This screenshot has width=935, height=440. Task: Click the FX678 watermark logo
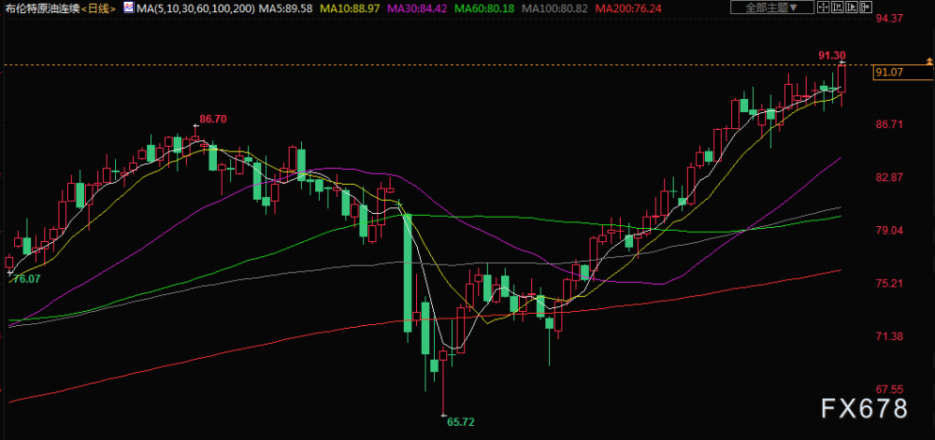863,408
